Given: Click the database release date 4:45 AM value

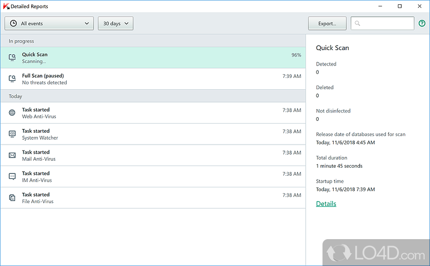Looking at the screenshot, I should pyautogui.click(x=345, y=142).
